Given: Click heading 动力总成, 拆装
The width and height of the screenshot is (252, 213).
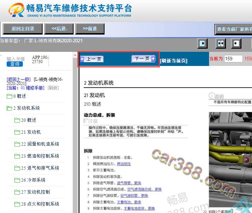Looking at the screenshot, I should tap(99, 115).
